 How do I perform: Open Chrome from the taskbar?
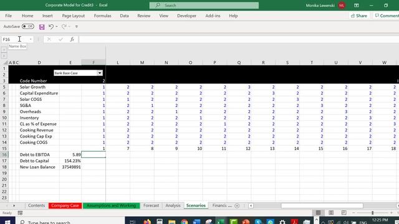click(185, 222)
